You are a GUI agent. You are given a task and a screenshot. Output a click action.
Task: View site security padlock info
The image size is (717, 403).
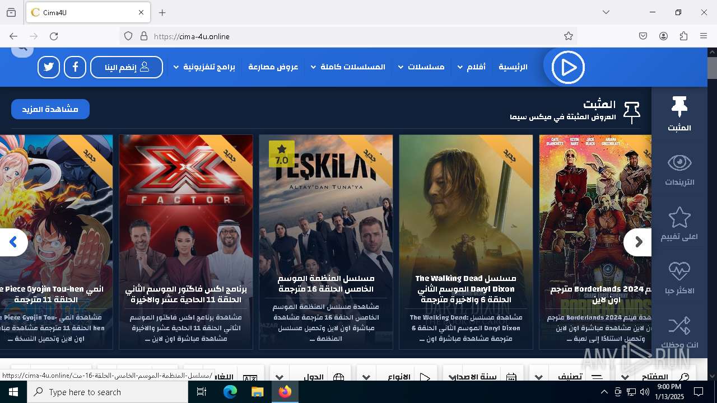coord(144,36)
